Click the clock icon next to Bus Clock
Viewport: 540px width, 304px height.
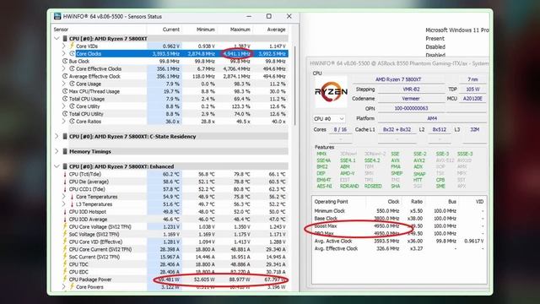65,61
